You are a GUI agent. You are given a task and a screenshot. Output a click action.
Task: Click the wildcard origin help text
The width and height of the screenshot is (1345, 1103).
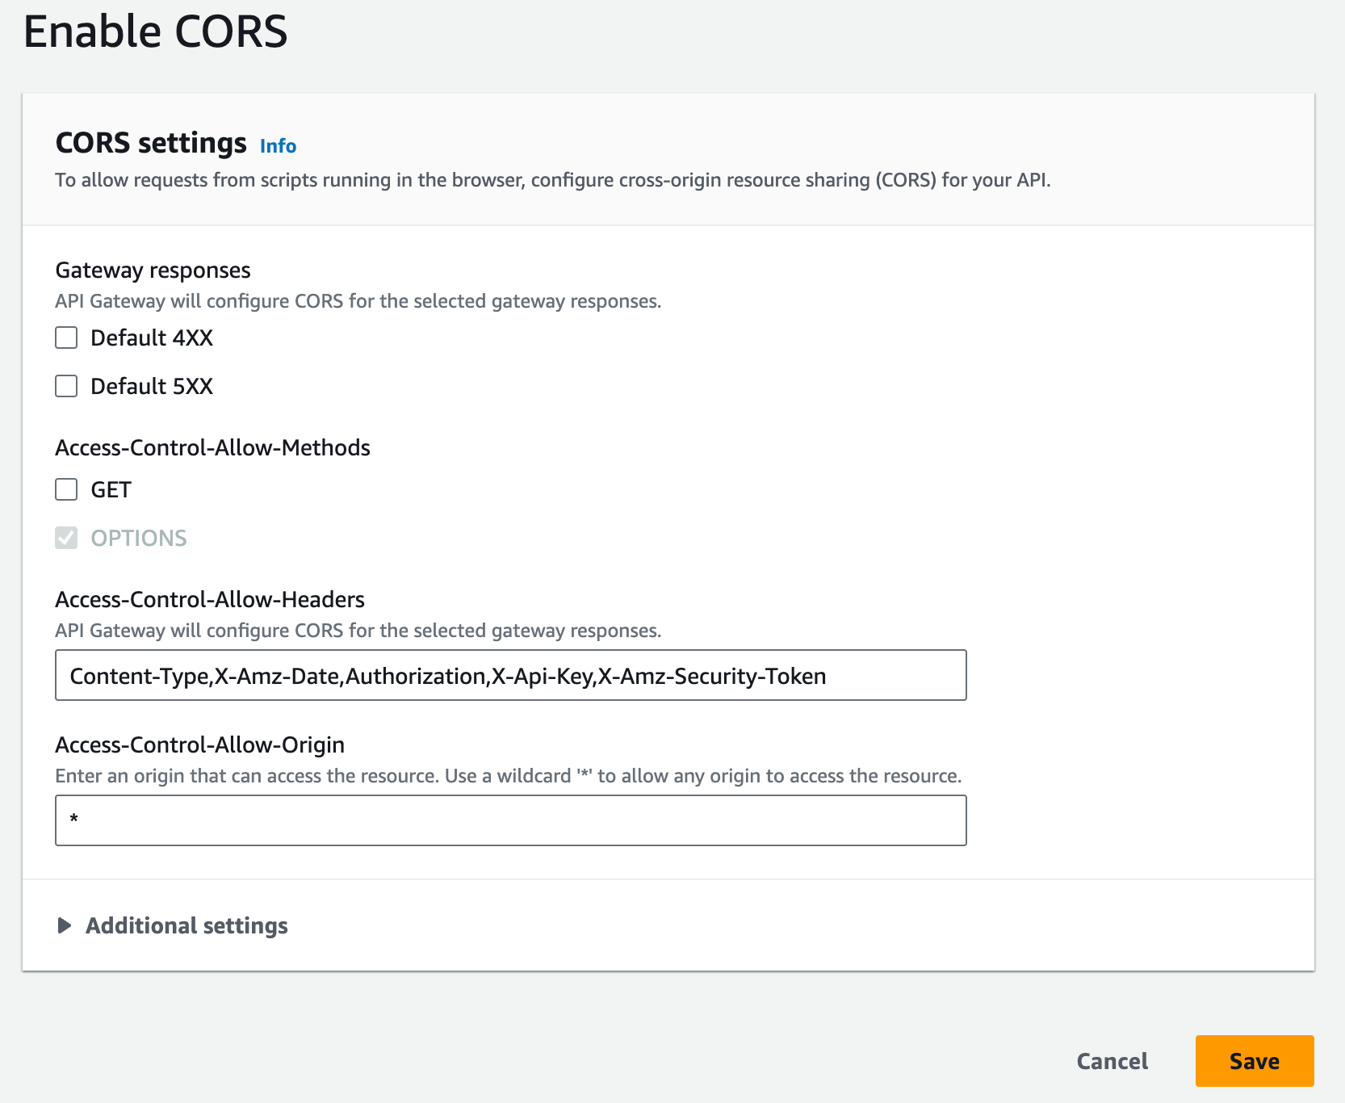click(x=508, y=776)
